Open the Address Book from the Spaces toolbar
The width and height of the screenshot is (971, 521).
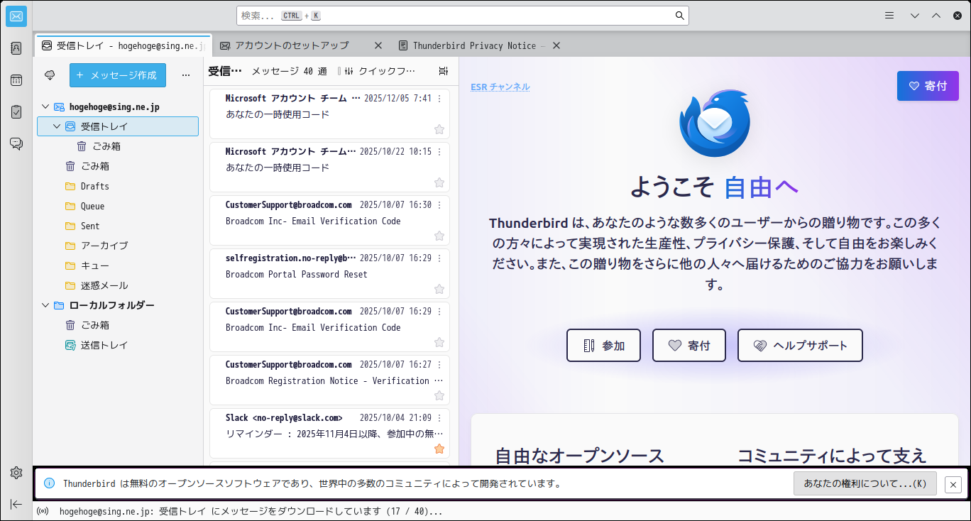[16, 47]
